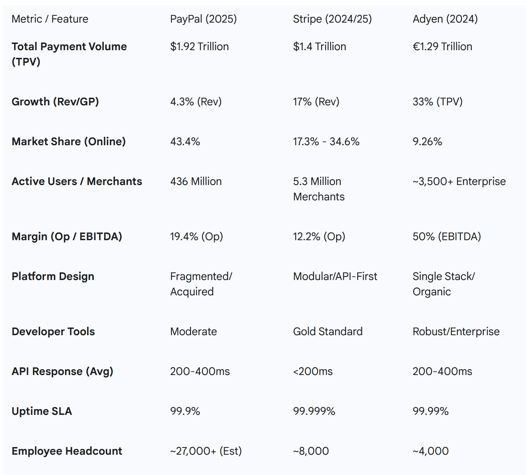Screen dimensions: 526x475
Task: Click the Platform Design row label
Action: (x=53, y=276)
